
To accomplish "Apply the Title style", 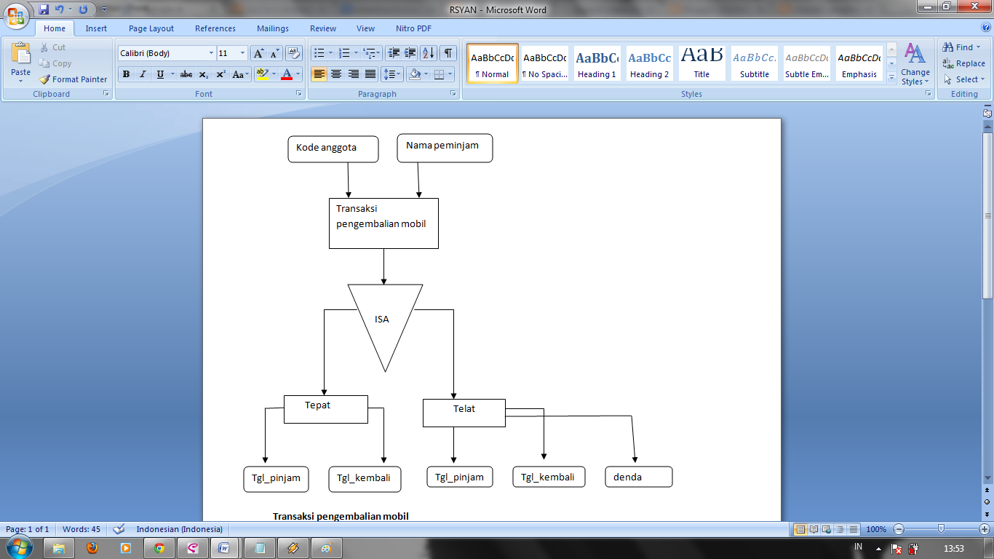I will 701,63.
